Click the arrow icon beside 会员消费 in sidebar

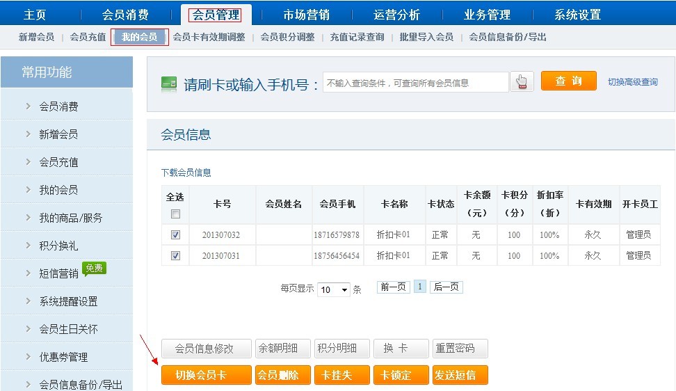click(28, 106)
